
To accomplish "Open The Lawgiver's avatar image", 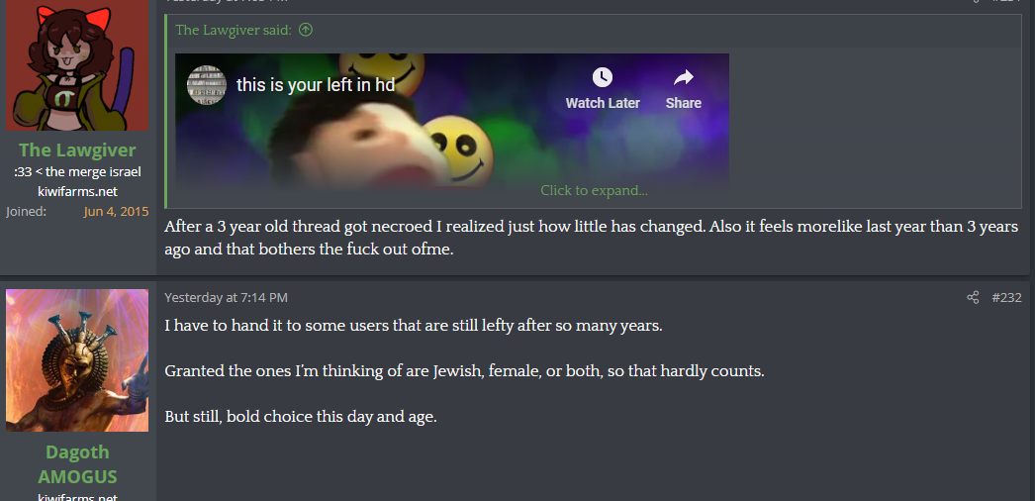I will tap(77, 65).
